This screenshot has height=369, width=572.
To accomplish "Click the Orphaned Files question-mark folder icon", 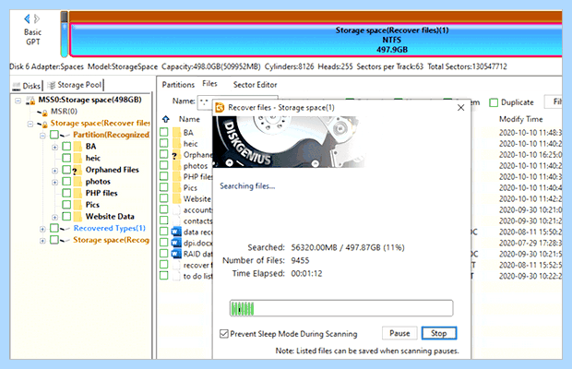I will (x=77, y=170).
